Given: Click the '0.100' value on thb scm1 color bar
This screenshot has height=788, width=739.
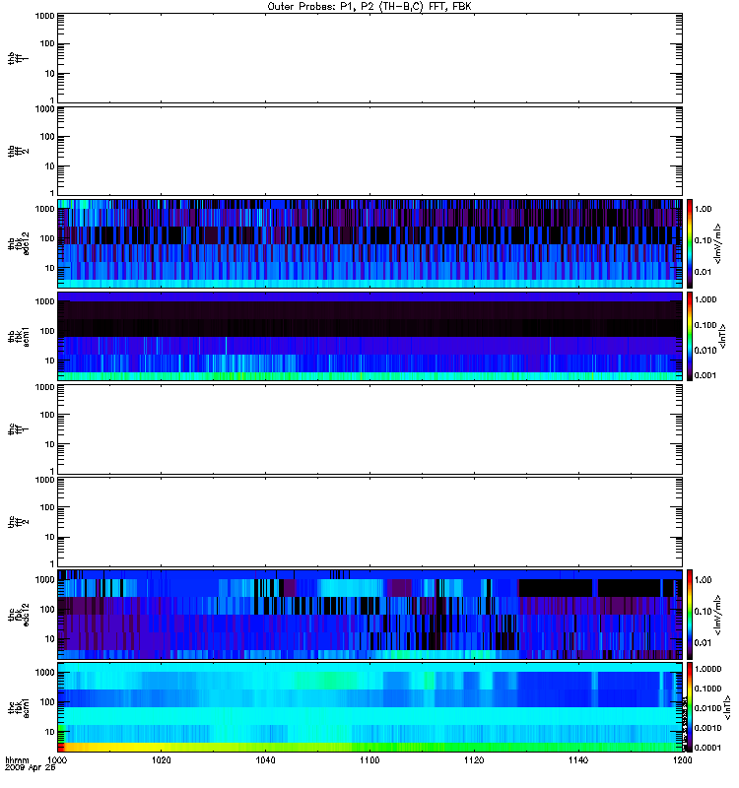Looking at the screenshot, I should [705, 325].
